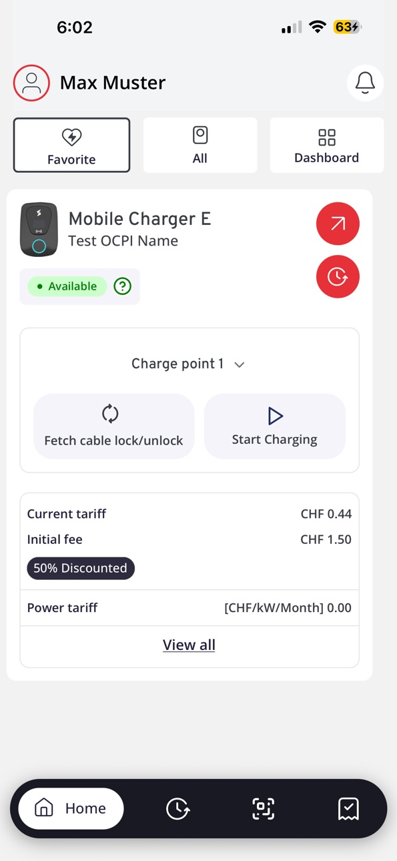Expand the Charge point 1 dropdown
Image resolution: width=397 pixels, height=861 pixels.
189,364
